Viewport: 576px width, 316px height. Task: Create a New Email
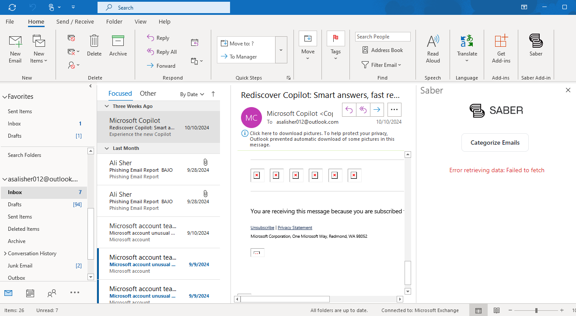[15, 48]
